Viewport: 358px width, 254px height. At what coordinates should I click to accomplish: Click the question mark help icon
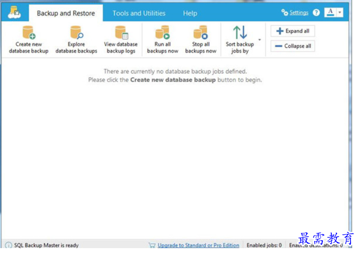click(x=316, y=13)
